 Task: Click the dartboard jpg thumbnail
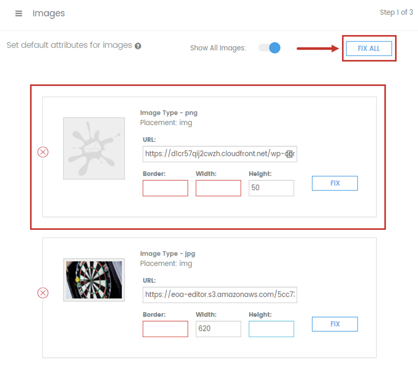94,280
